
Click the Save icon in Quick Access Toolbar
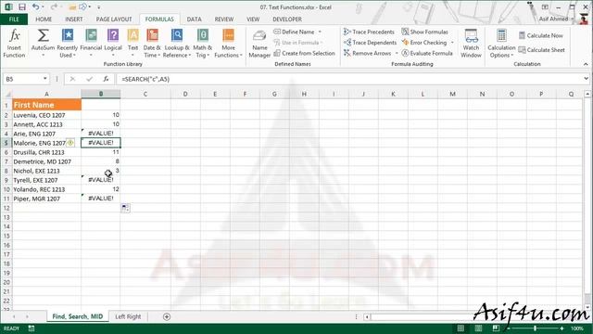22,6
